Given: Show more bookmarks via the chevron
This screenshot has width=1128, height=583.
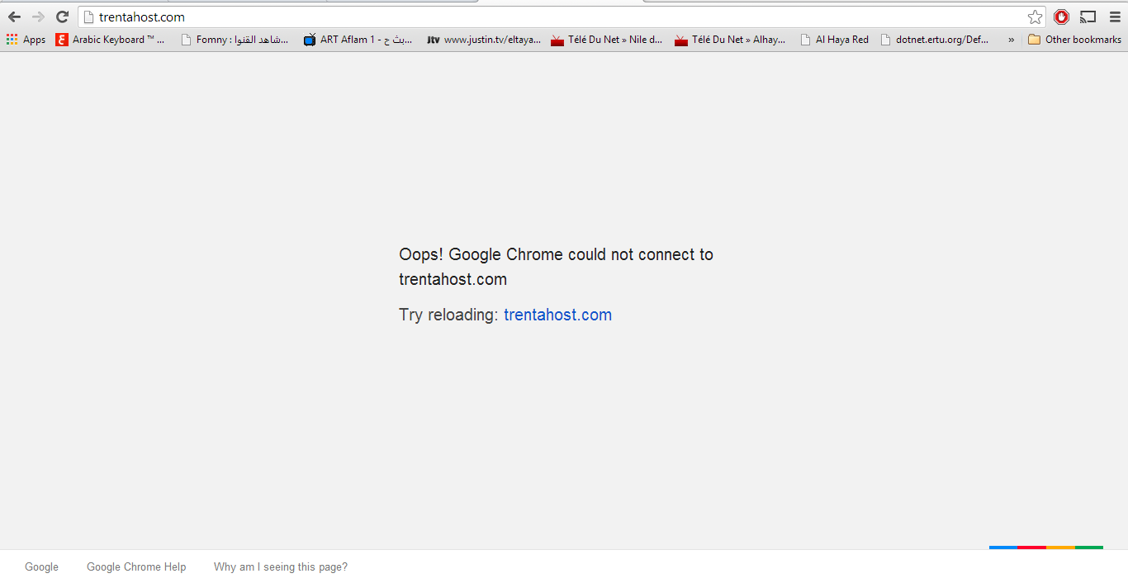Looking at the screenshot, I should tap(1011, 40).
